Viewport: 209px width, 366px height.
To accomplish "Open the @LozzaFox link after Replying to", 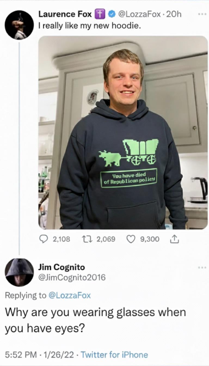I will [69, 295].
